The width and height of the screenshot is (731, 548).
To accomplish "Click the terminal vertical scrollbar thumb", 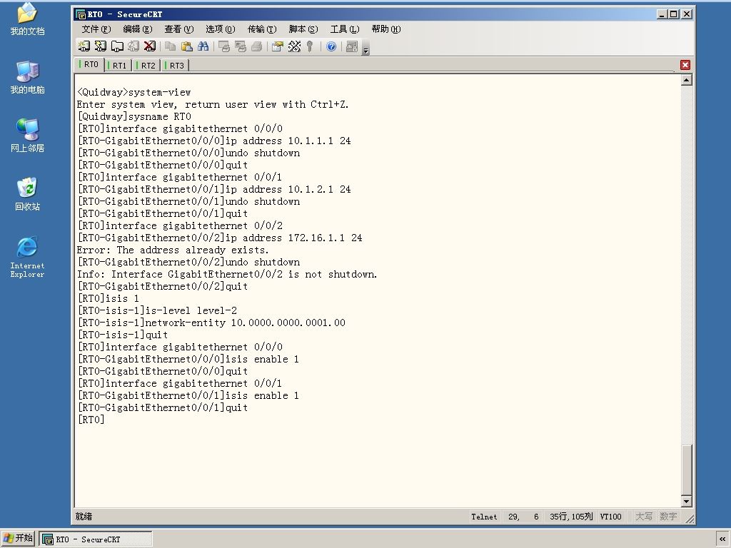I will pos(686,470).
